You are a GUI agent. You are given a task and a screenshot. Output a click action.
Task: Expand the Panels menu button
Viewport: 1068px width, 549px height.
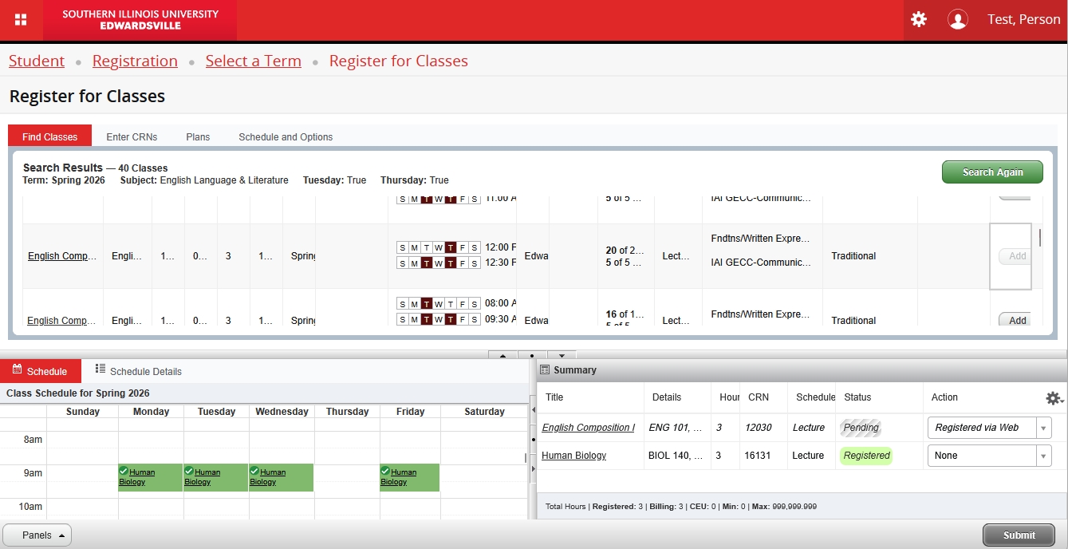37,535
